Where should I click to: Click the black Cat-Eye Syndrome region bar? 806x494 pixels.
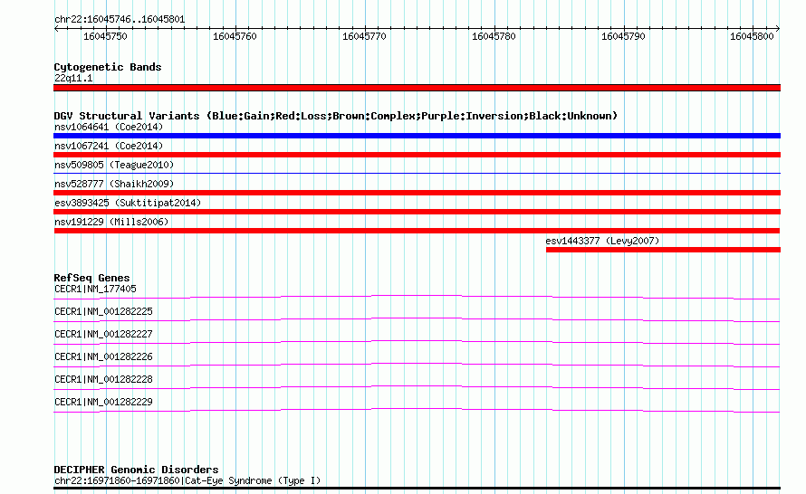417,489
